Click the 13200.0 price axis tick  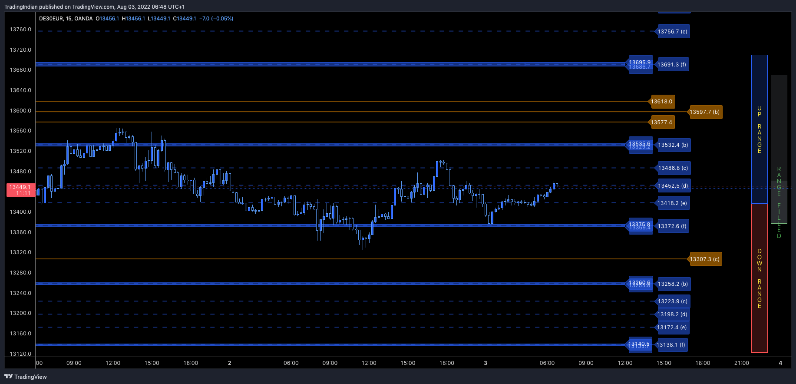click(x=20, y=313)
